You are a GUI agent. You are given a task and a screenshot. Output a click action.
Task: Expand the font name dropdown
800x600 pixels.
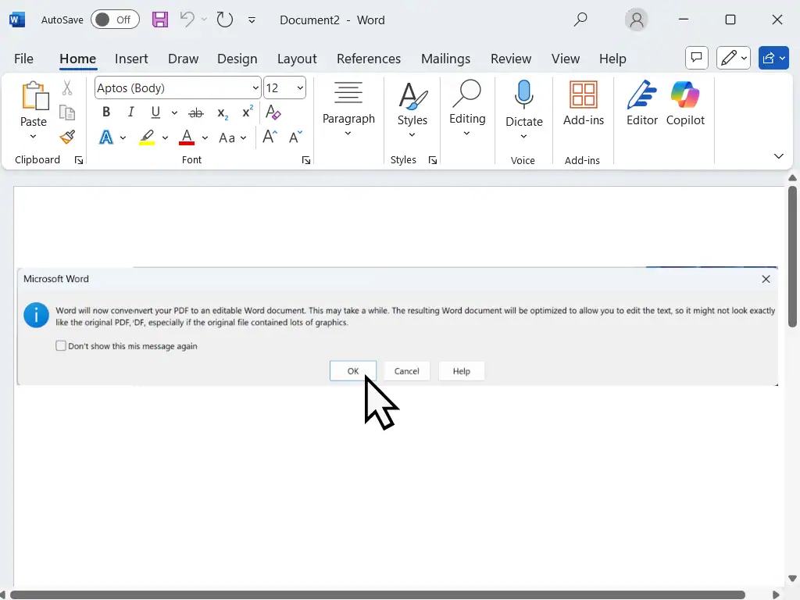point(255,88)
